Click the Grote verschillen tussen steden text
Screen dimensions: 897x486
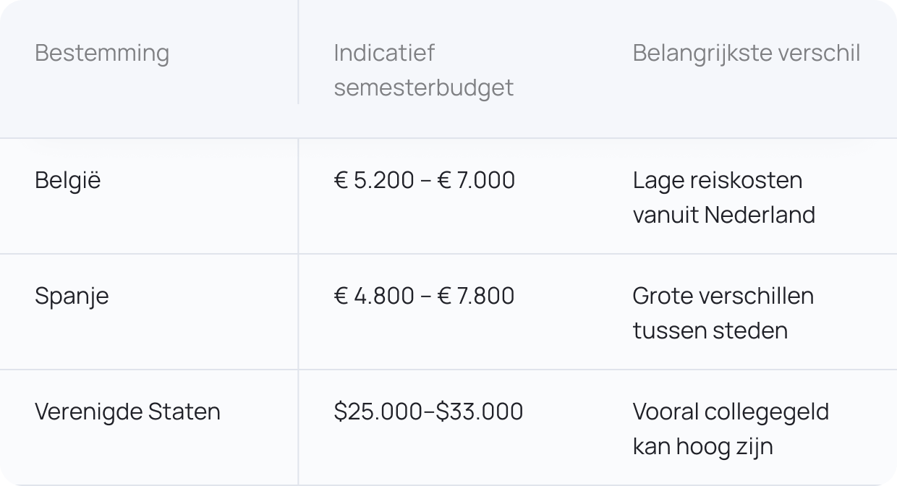point(723,313)
